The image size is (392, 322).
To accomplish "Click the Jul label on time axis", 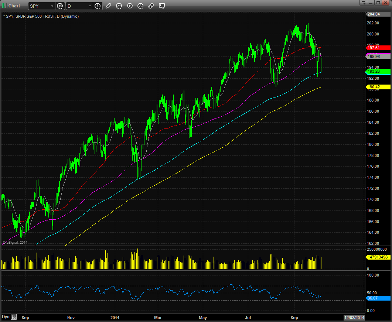I will tap(248, 318).
